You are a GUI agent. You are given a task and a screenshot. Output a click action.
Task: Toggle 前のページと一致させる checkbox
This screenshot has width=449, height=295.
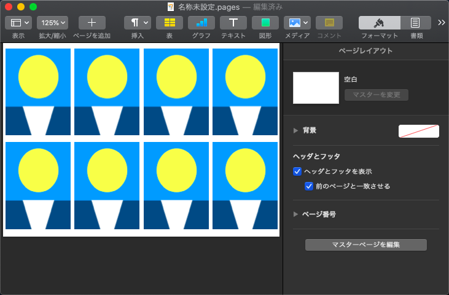pyautogui.click(x=309, y=186)
